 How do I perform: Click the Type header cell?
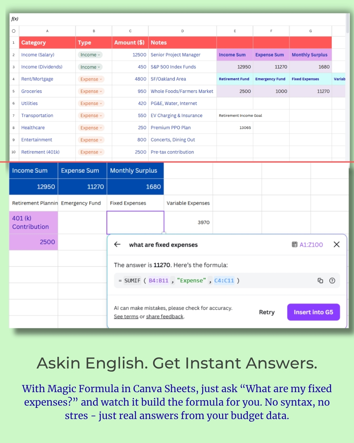click(94, 43)
